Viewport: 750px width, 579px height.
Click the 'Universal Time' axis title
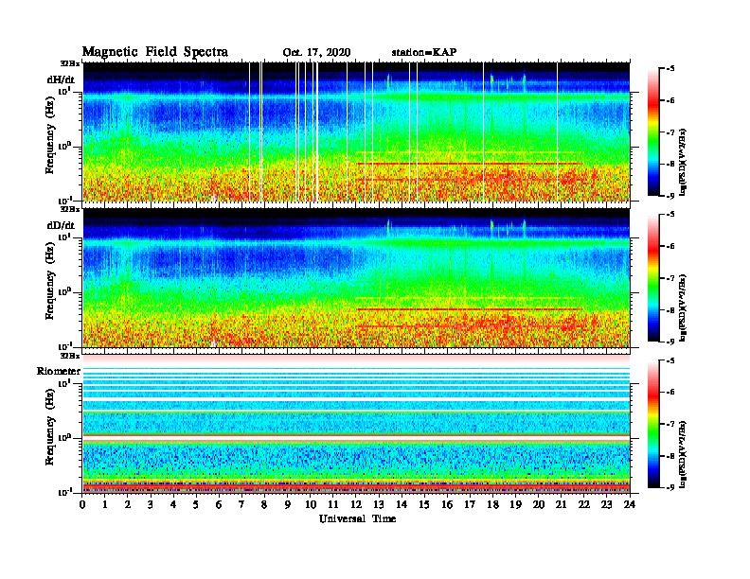point(357,518)
